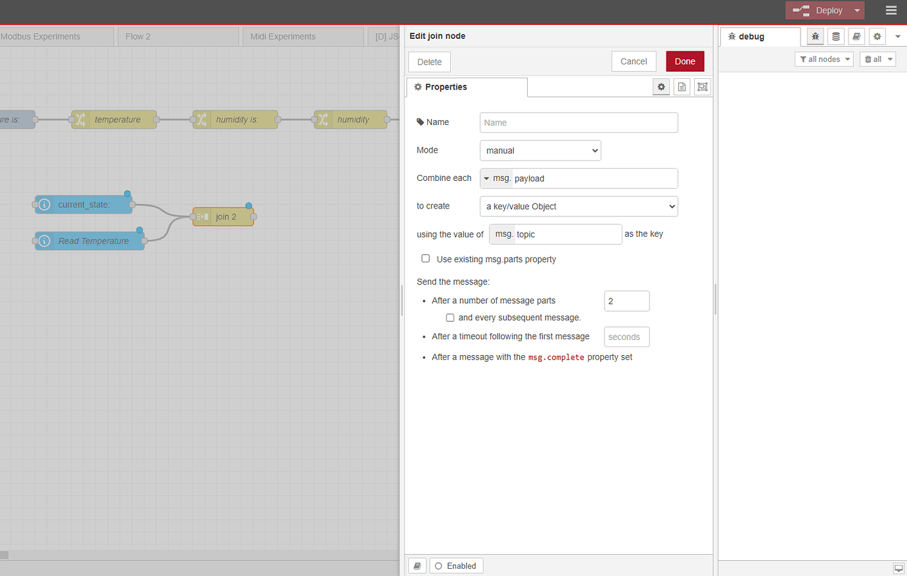
Task: Show the debug messages sidebar icon
Action: point(815,37)
